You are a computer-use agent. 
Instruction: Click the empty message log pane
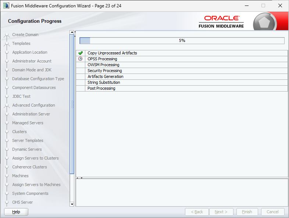[182, 193]
